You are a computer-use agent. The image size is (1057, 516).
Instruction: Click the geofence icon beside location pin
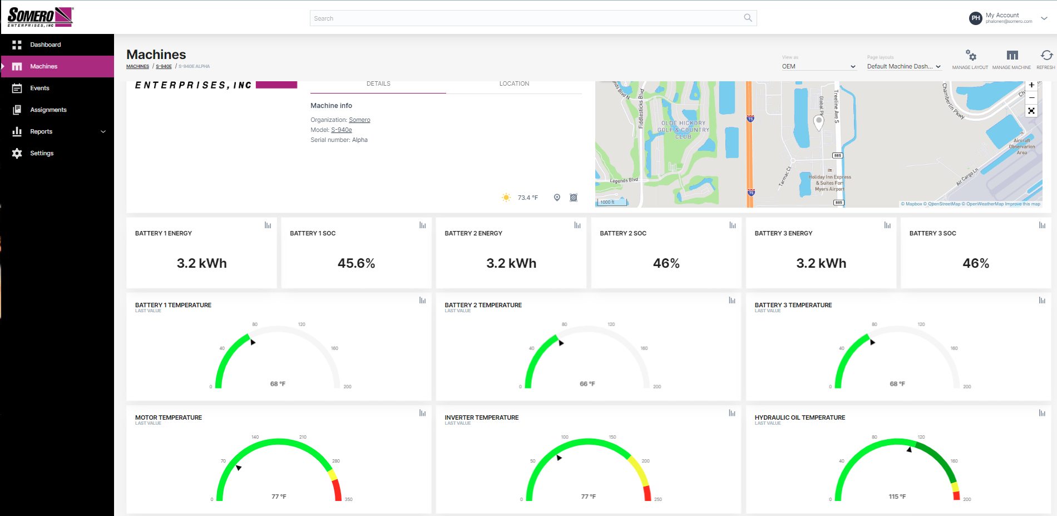pyautogui.click(x=574, y=198)
